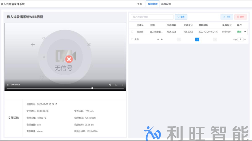The width and height of the screenshot is (252, 141).
Task: Click the download button
Action: click(227, 17)
